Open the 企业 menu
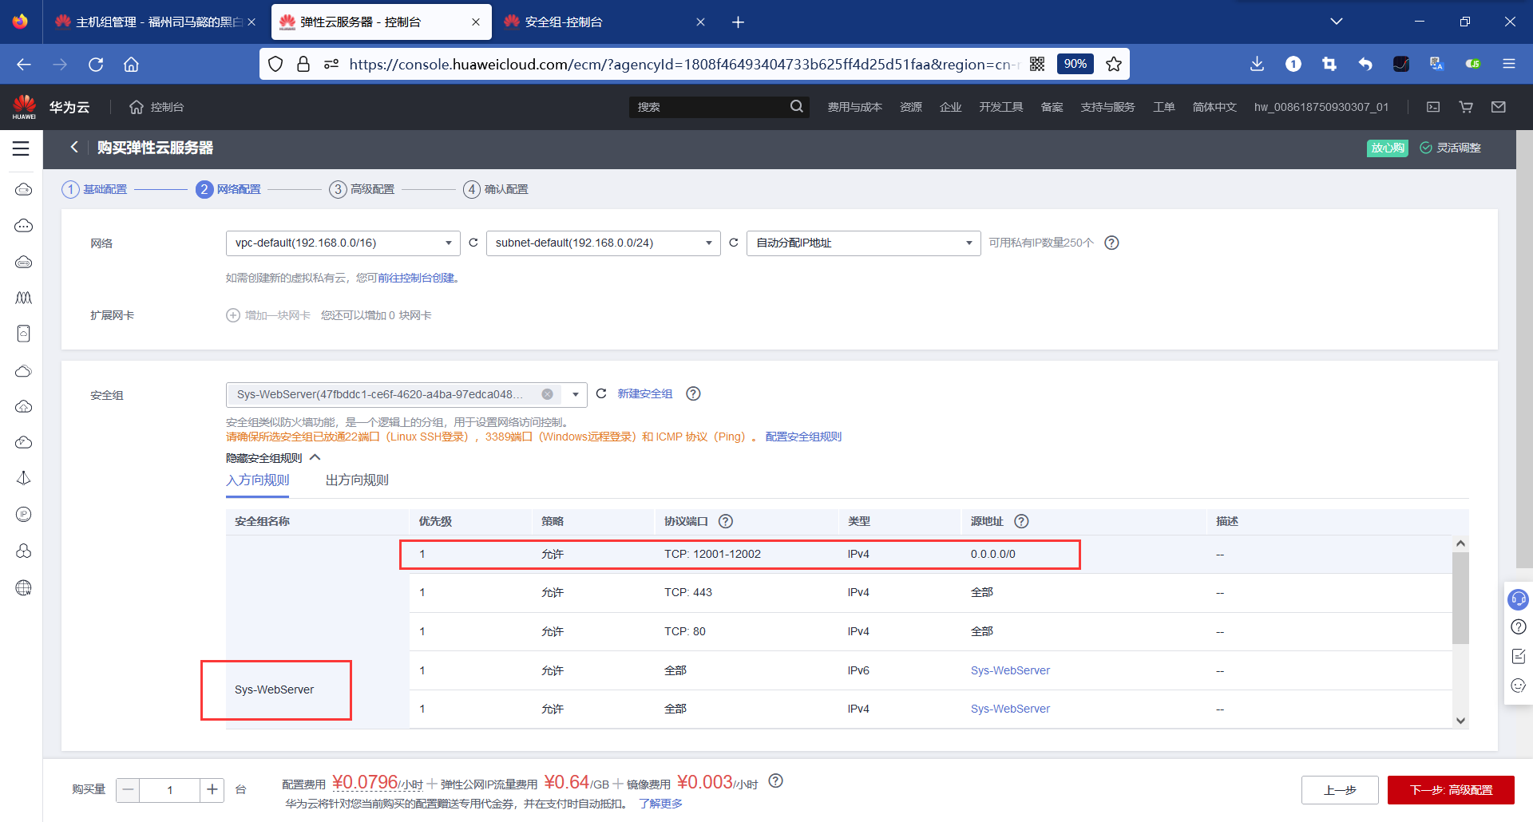Image resolution: width=1533 pixels, height=822 pixels. (951, 107)
